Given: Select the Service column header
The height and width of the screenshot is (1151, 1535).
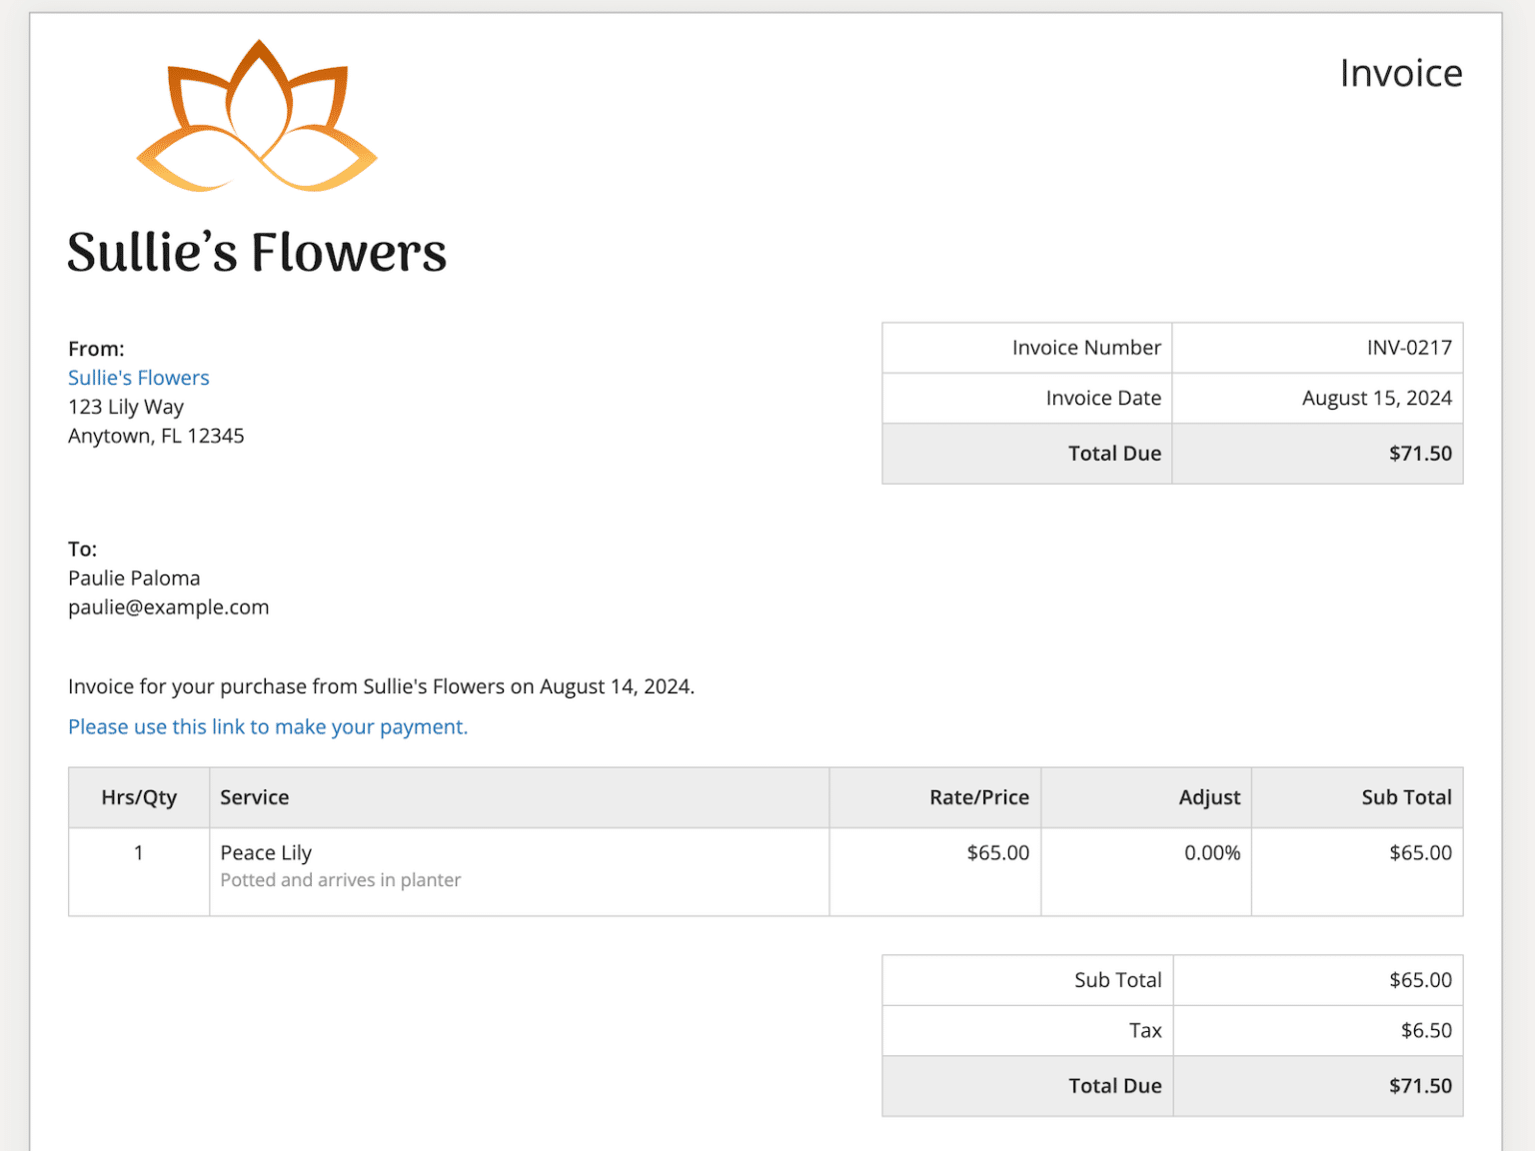Looking at the screenshot, I should pyautogui.click(x=255, y=797).
